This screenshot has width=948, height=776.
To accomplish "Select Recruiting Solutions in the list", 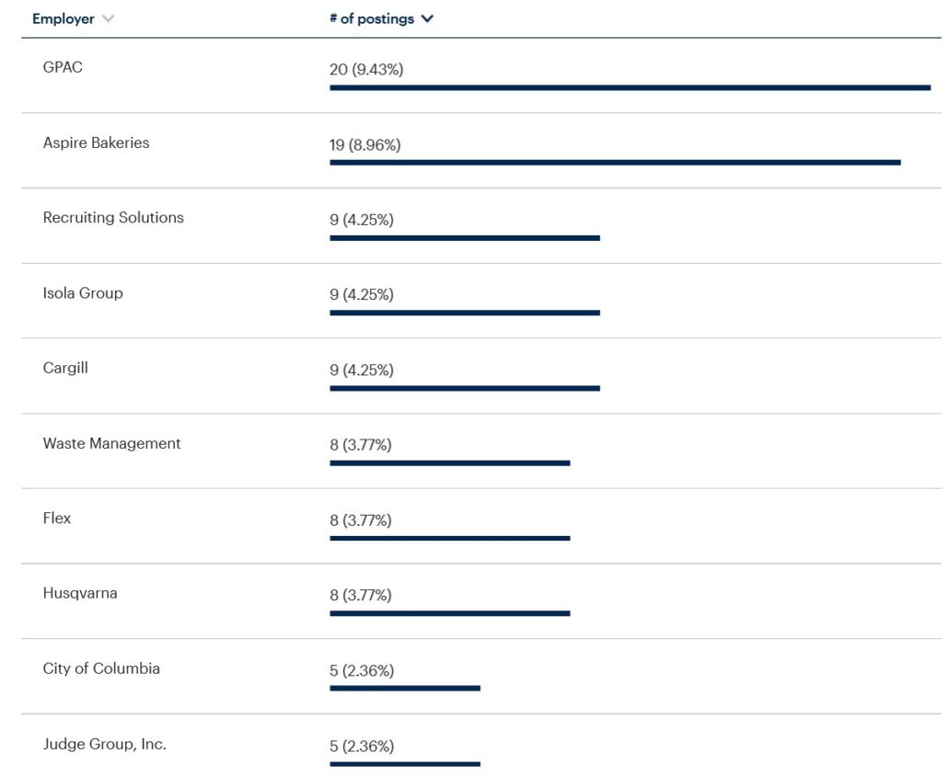I will pyautogui.click(x=113, y=218).
